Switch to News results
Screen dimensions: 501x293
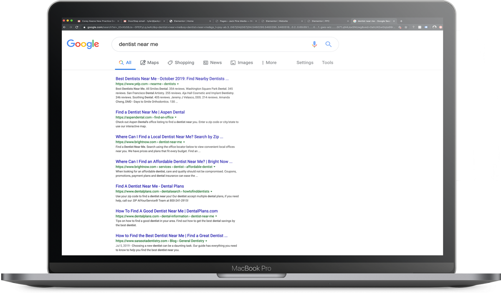point(213,63)
